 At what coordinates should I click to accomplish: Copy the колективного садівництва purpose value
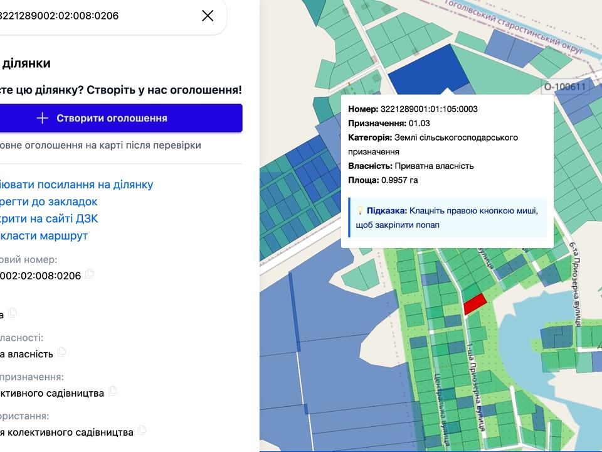(x=113, y=391)
